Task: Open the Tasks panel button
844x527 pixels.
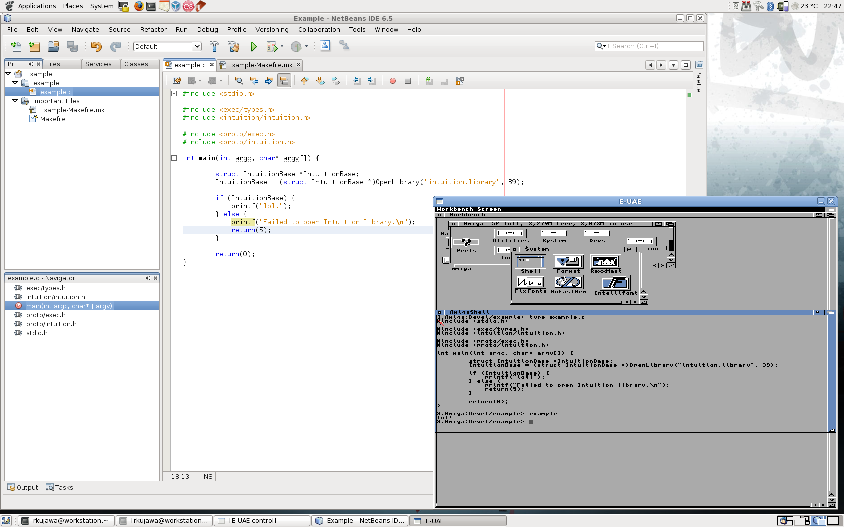Action: pos(59,487)
